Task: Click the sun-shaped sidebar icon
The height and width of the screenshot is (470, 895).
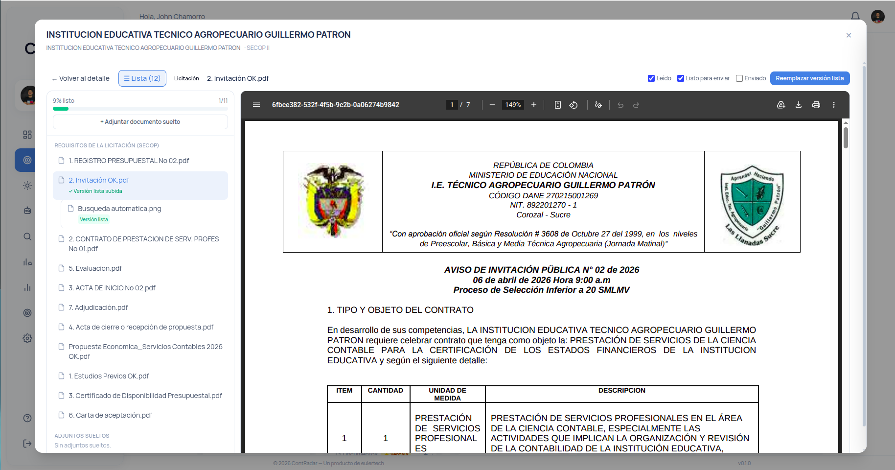Action: click(x=27, y=186)
